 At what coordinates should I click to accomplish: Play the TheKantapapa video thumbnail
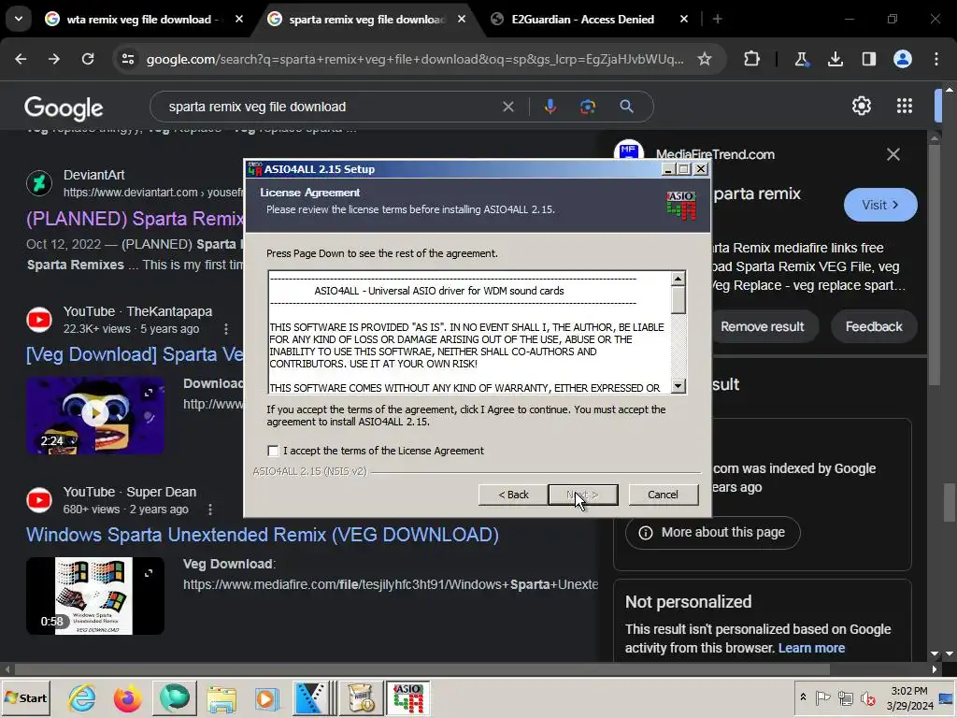click(95, 415)
